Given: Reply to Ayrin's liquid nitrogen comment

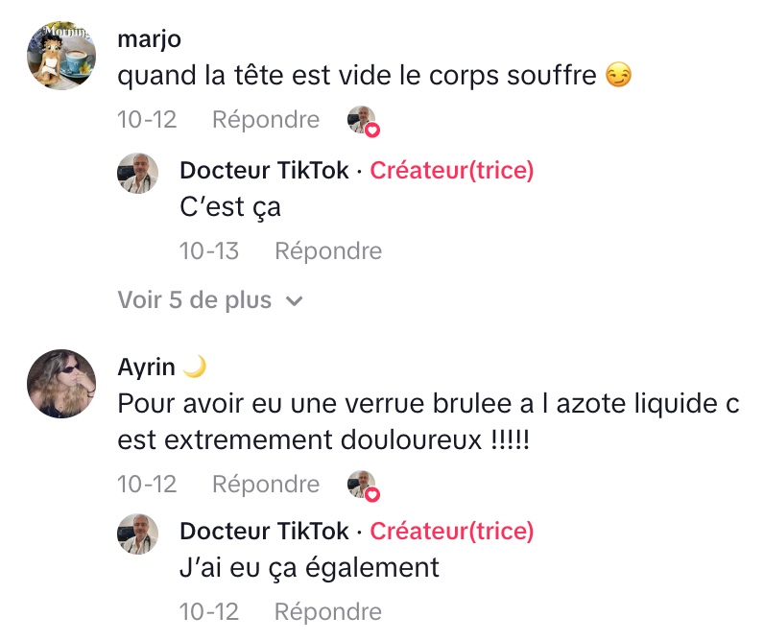Looking at the screenshot, I should (x=266, y=485).
